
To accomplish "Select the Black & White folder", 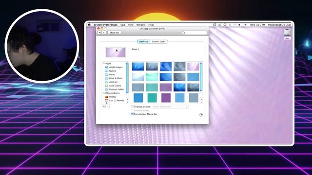I will click(116, 78).
